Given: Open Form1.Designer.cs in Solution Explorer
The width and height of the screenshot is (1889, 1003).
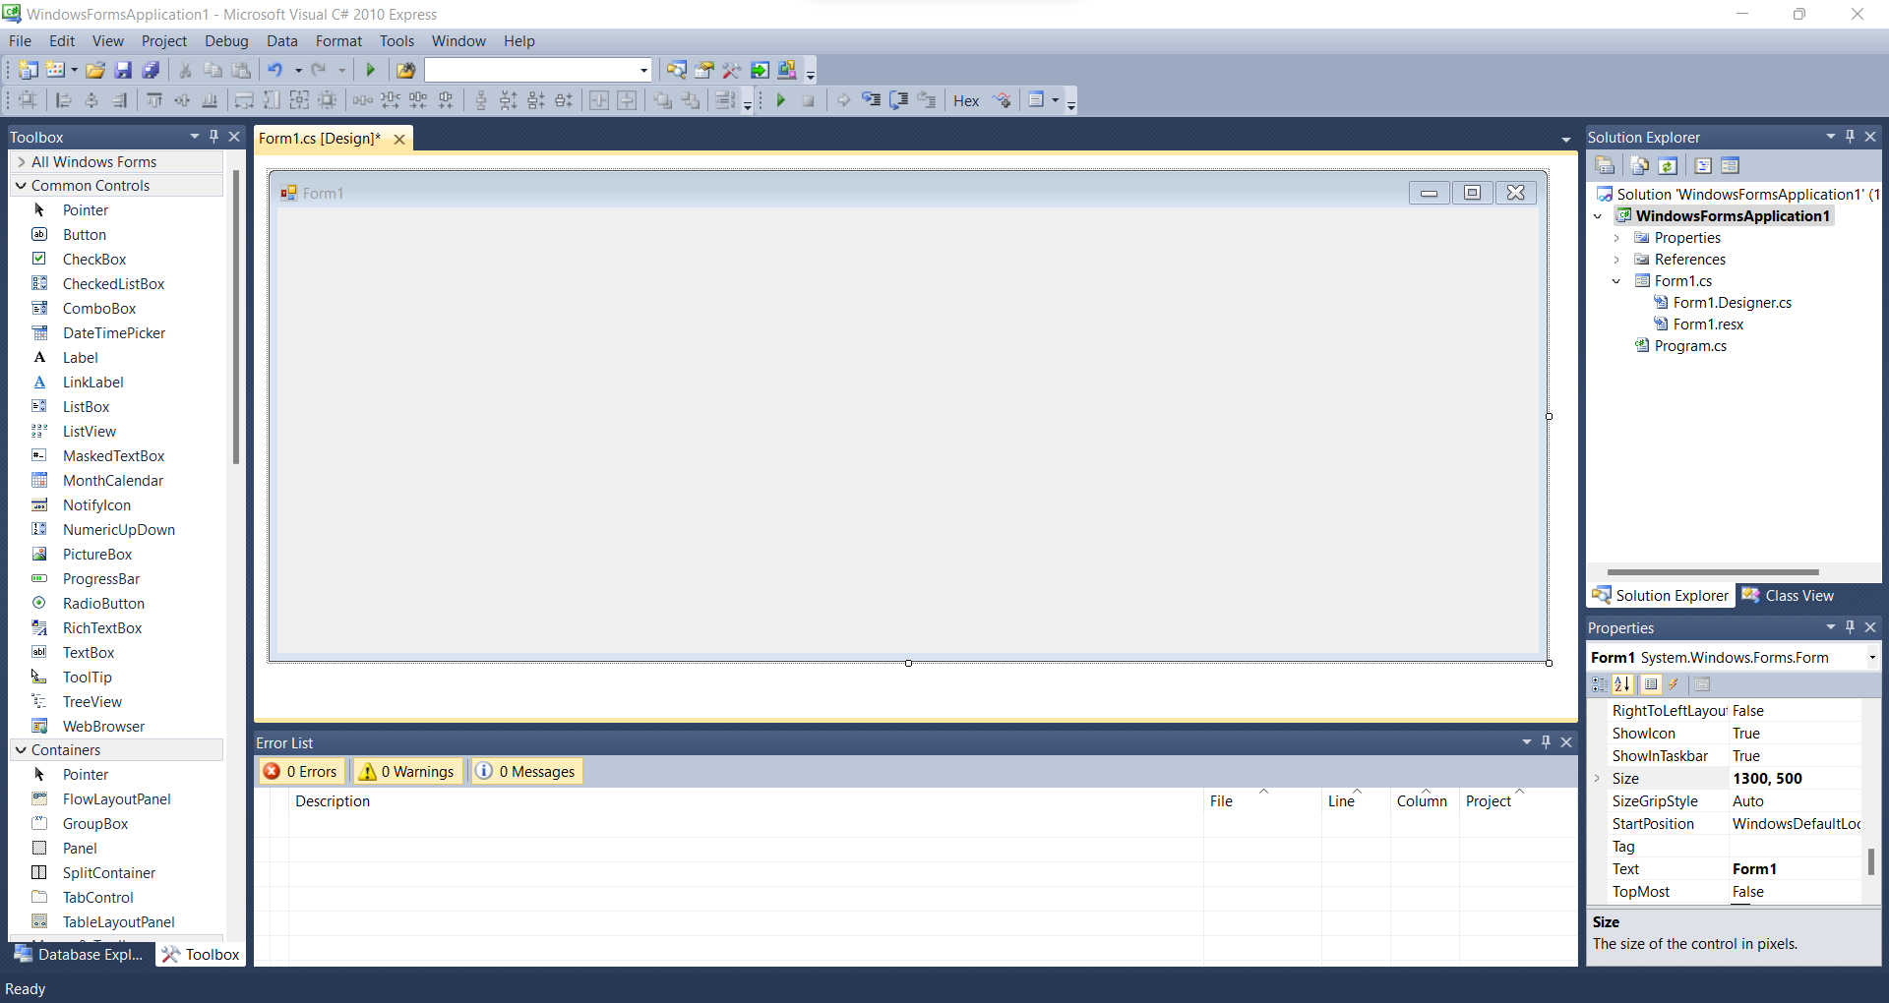Looking at the screenshot, I should tap(1732, 303).
